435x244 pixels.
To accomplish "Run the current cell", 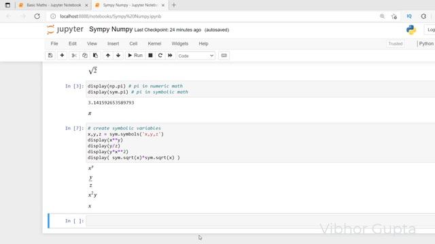I will (x=135, y=56).
